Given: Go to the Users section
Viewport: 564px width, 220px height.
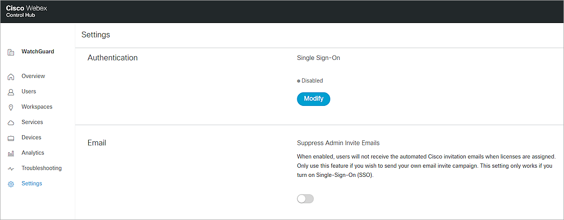Looking at the screenshot, I should click(x=29, y=92).
